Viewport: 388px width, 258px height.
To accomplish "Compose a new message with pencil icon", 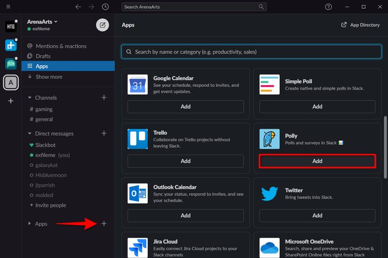I will tap(102, 25).
